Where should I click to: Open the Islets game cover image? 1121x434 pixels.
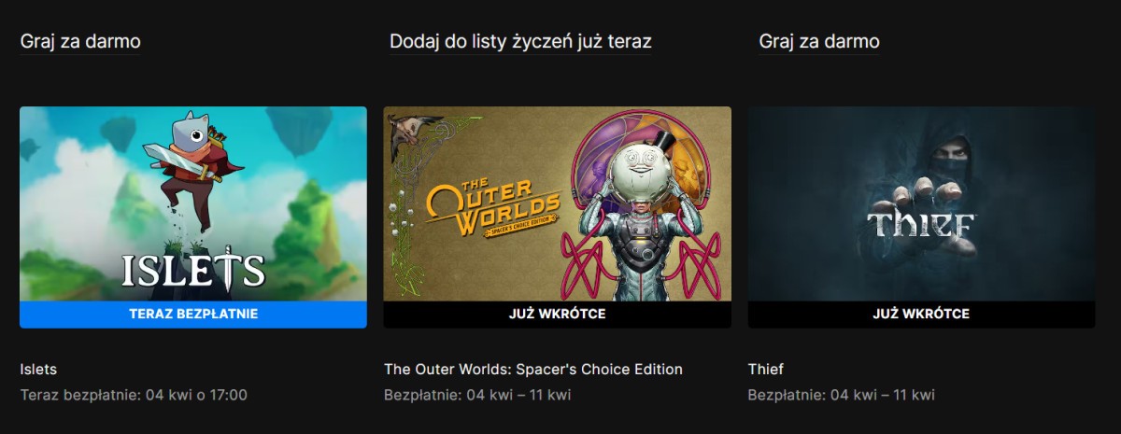click(x=193, y=203)
